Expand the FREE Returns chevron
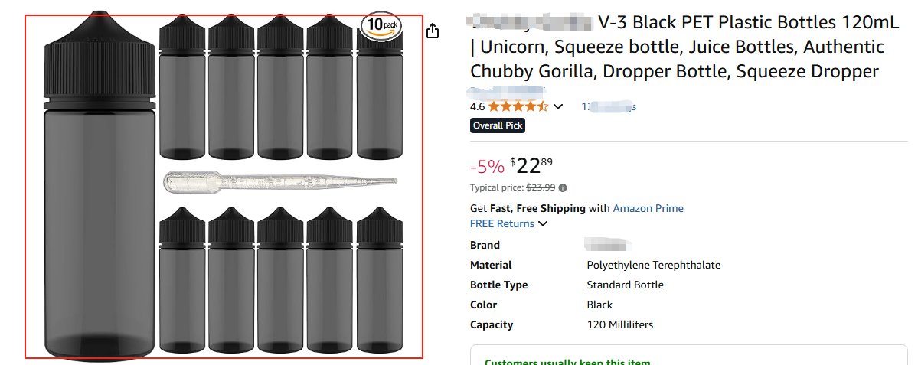 543,224
